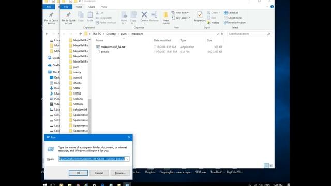This screenshot has width=331, height=186.
Task: Select the pum folder in navigation tree
Action: coord(76,67)
